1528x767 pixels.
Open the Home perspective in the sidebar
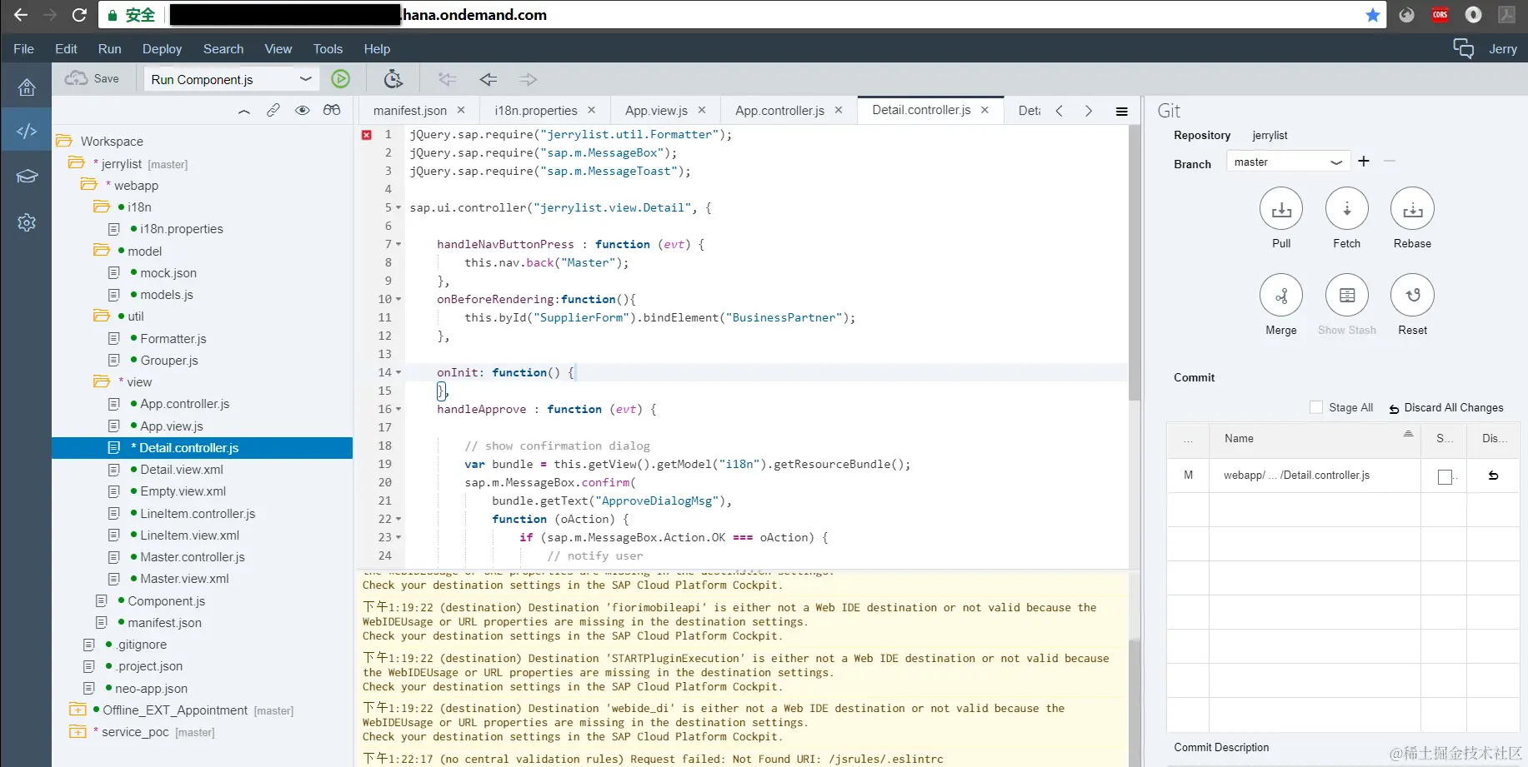tap(27, 87)
